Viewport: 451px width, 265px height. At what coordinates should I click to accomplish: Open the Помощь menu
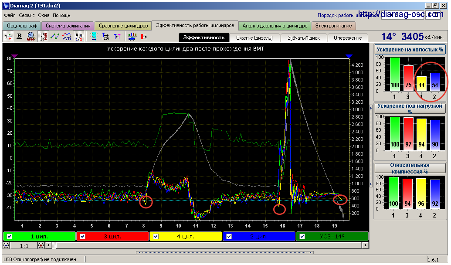click(61, 15)
